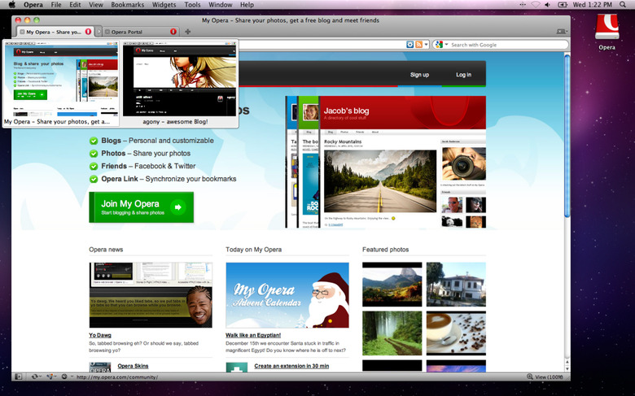Click green check icon next to Opera Link
Image resolution: width=635 pixels, height=396 pixels.
point(94,179)
